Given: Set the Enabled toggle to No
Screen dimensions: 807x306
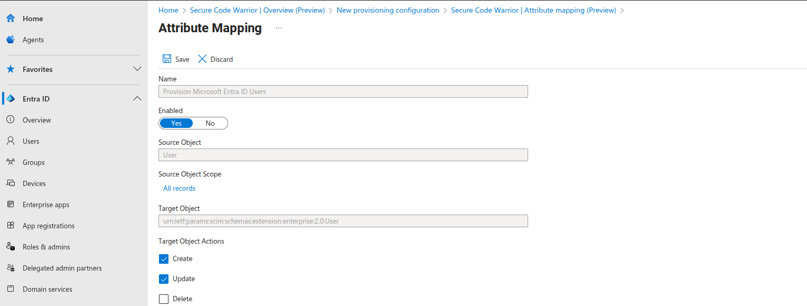Looking at the screenshot, I should tap(210, 123).
